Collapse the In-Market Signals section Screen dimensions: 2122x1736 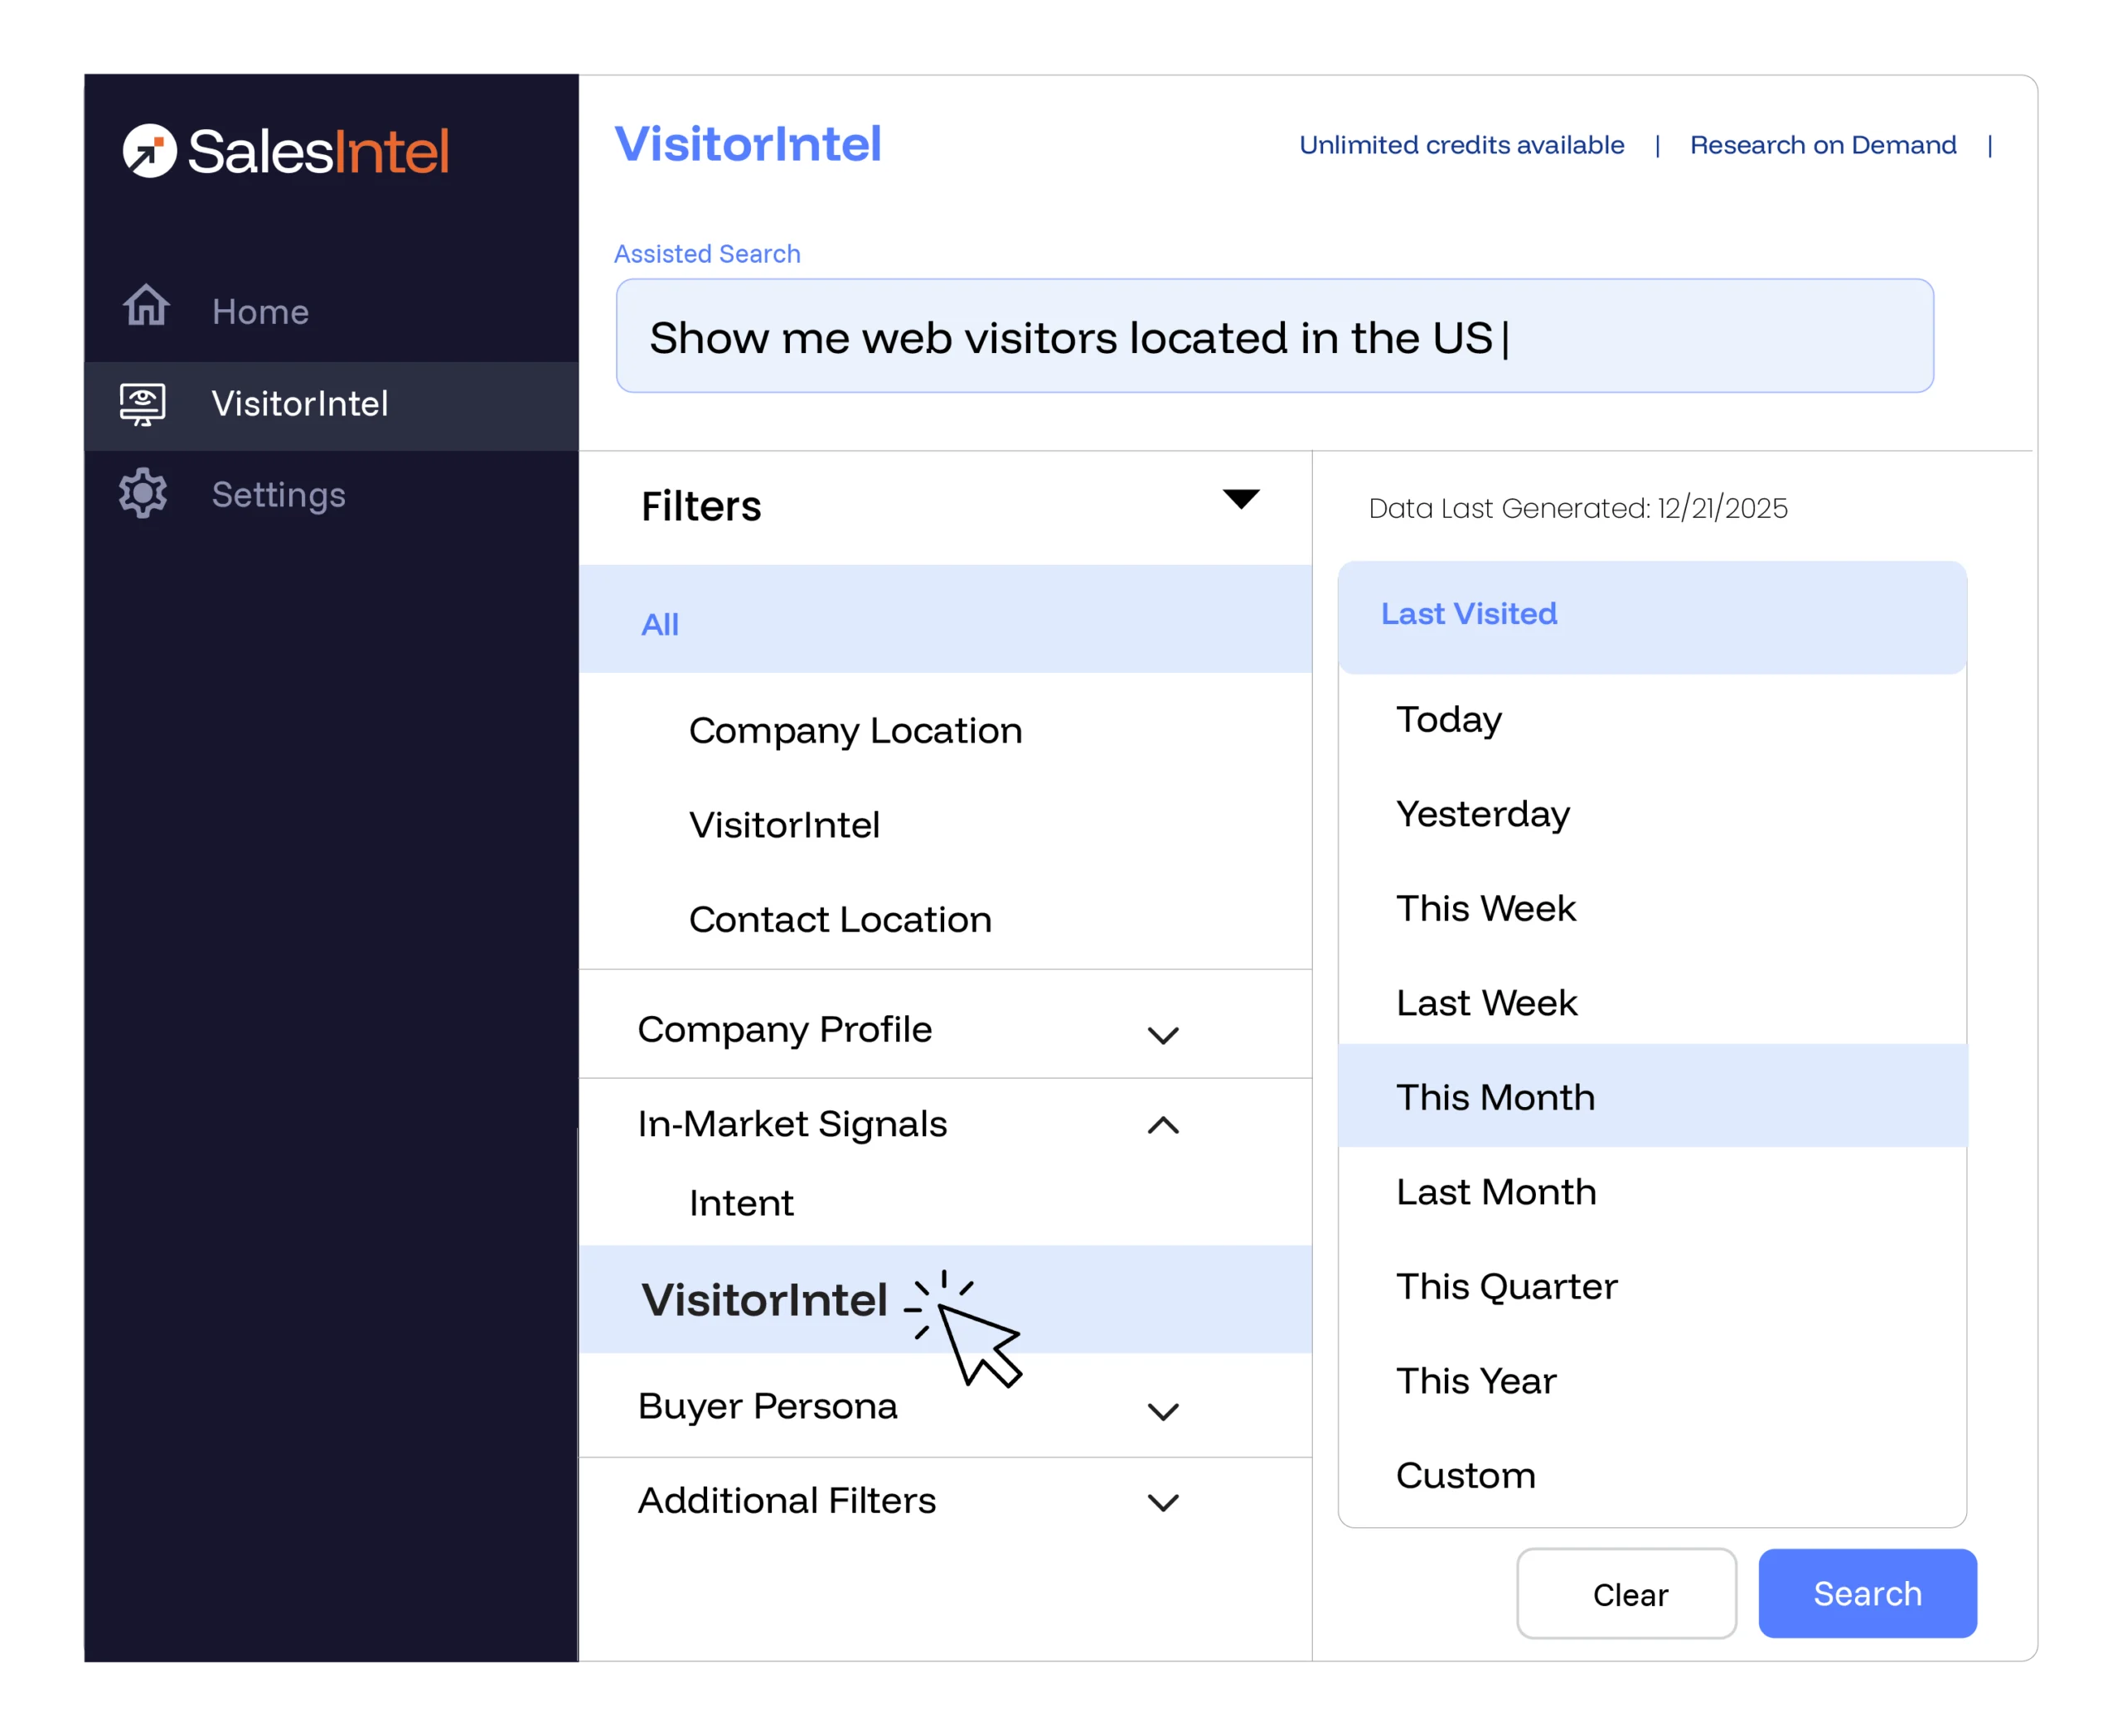tap(1163, 1125)
